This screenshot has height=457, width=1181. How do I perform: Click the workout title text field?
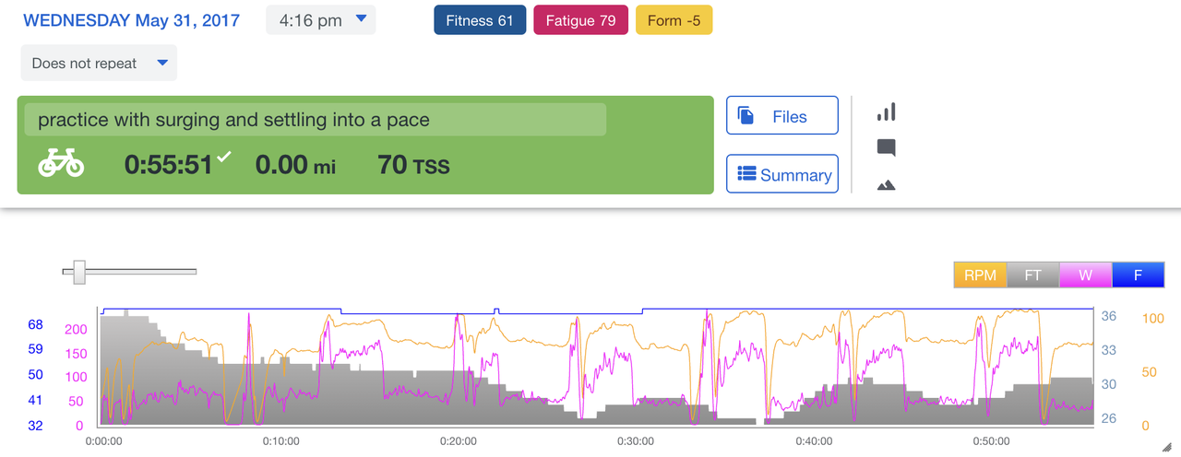[314, 120]
